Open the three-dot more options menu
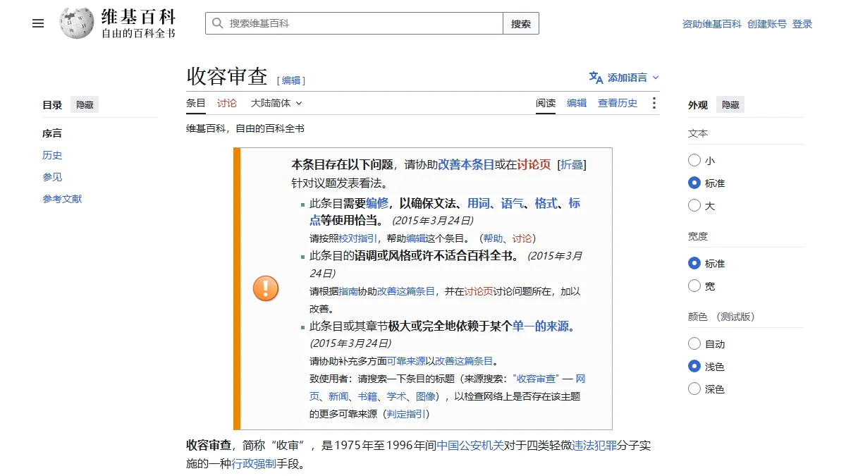 pyautogui.click(x=654, y=103)
